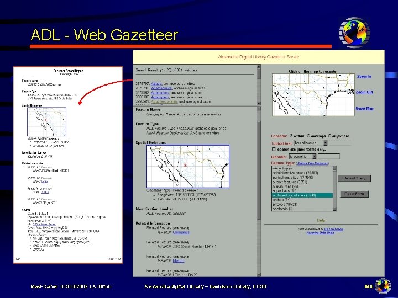Click the Gazetteer Record Report page thumbnail
Viewport: 398px width, 298px height.
(x=68, y=165)
